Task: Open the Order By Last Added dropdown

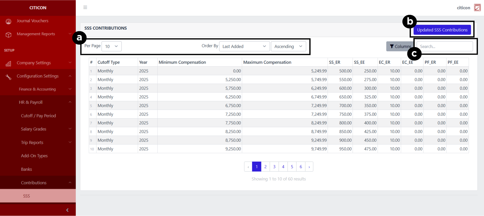Action: [x=244, y=46]
